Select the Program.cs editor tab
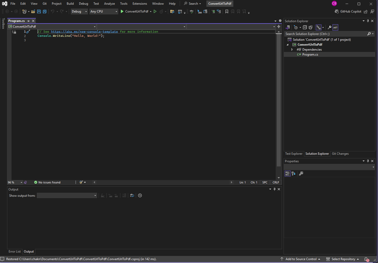 click(16, 21)
